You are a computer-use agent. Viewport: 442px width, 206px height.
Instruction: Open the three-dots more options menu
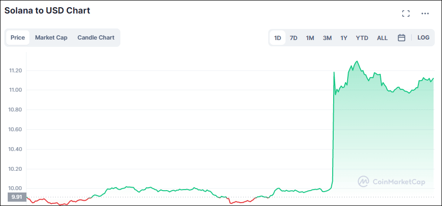tap(425, 14)
